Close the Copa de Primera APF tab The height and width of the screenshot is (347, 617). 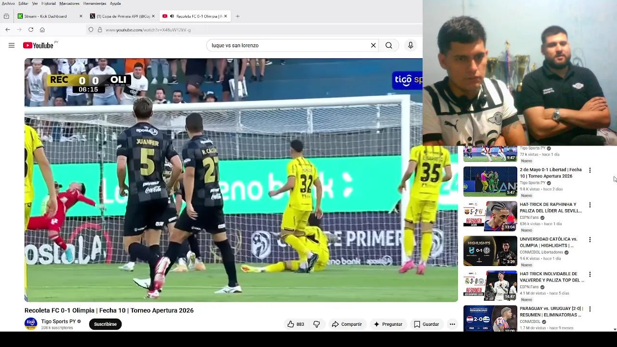pos(153,16)
